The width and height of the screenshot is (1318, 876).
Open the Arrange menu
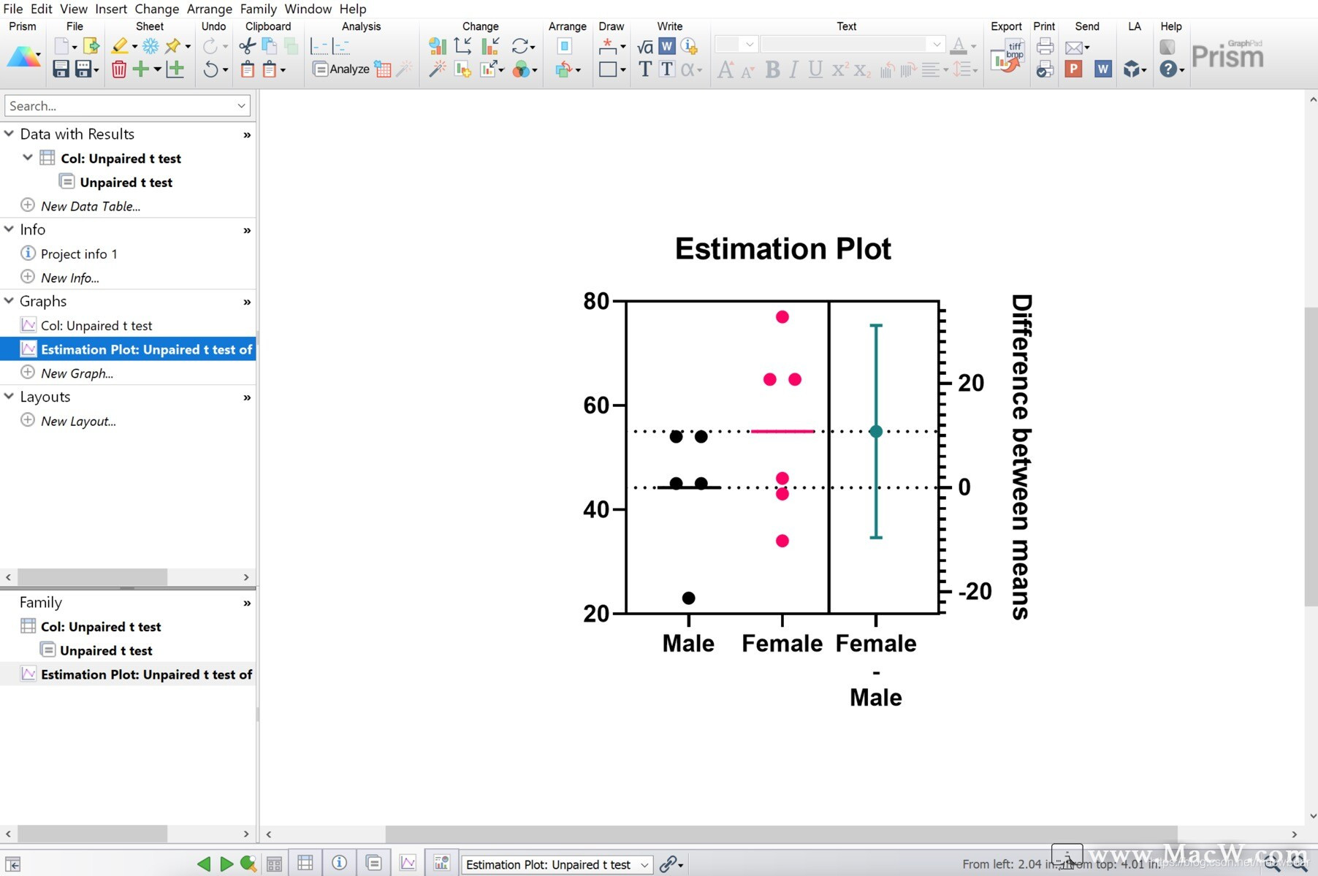(210, 9)
